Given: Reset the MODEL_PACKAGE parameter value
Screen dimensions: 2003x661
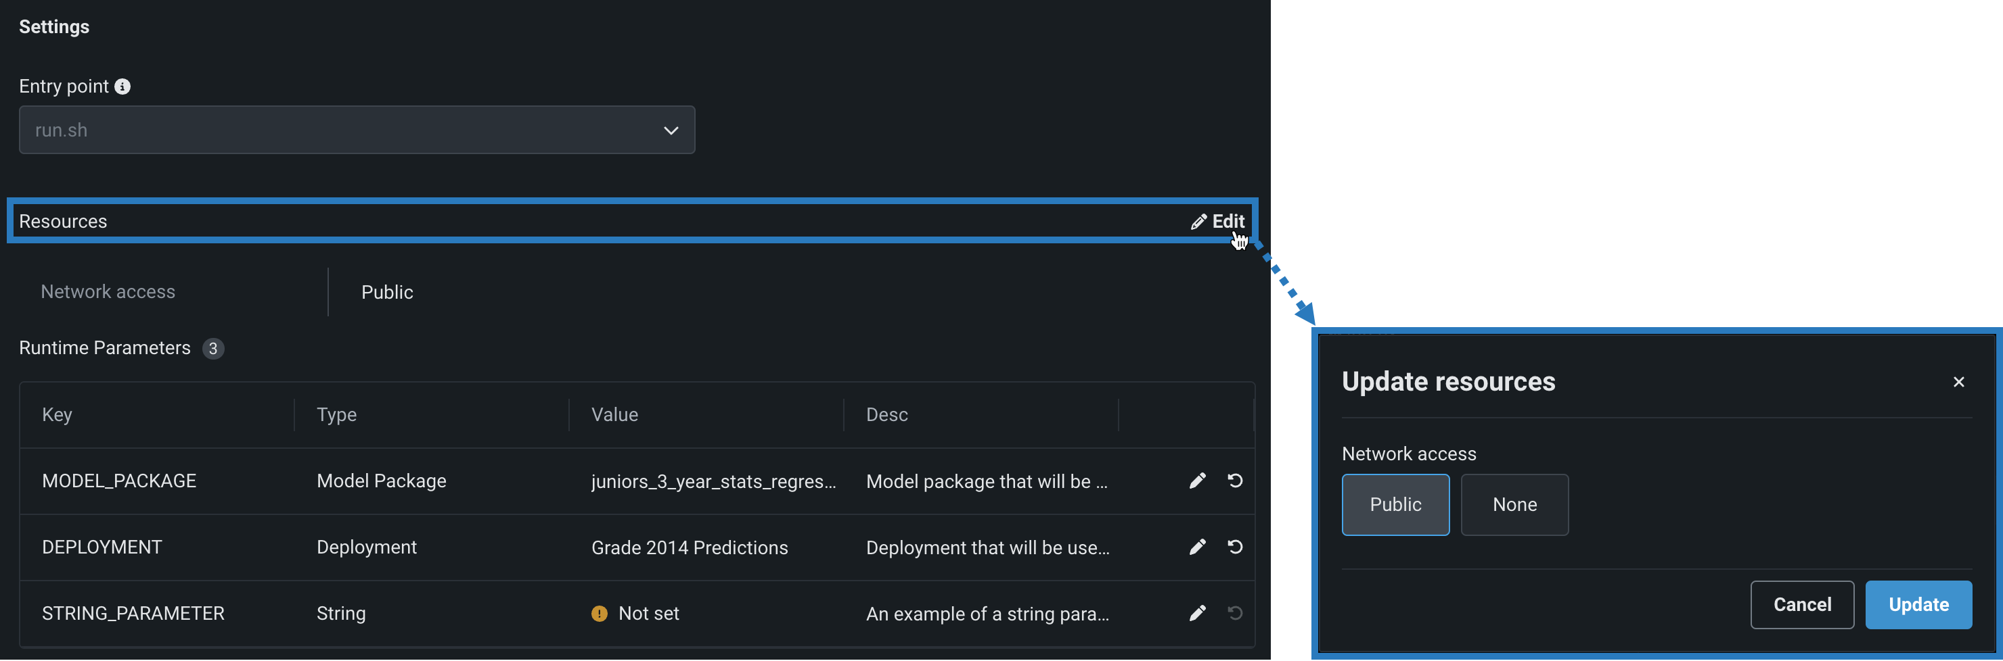Looking at the screenshot, I should (1235, 481).
